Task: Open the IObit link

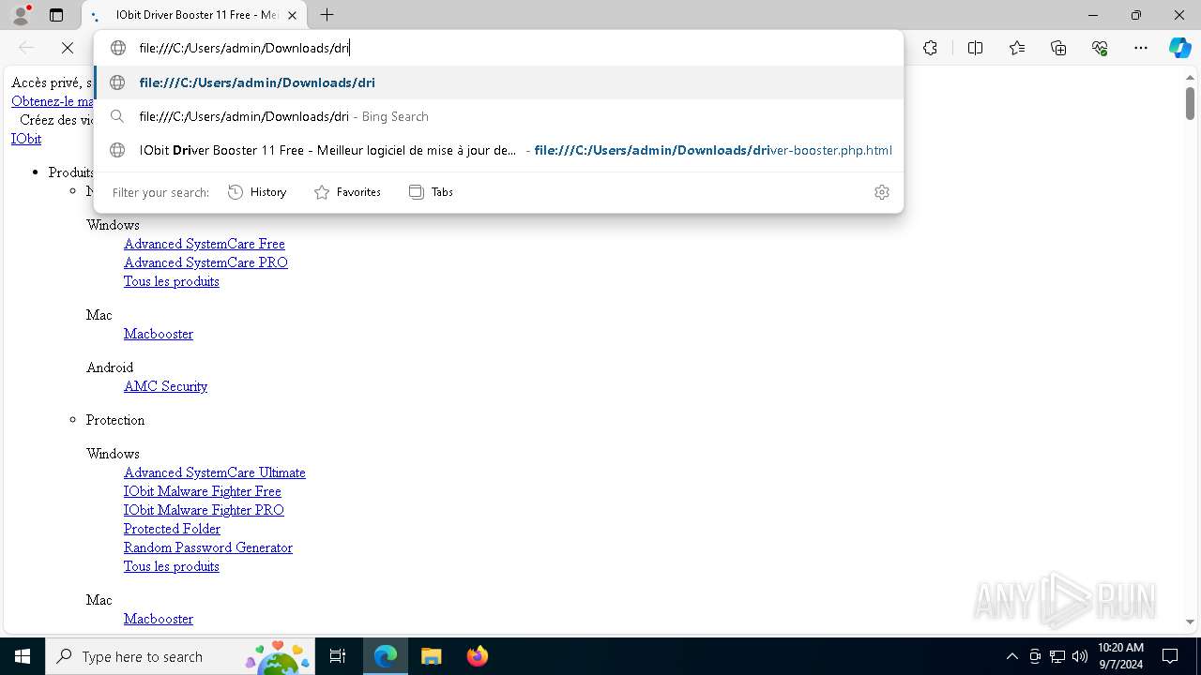Action: pyautogui.click(x=26, y=139)
